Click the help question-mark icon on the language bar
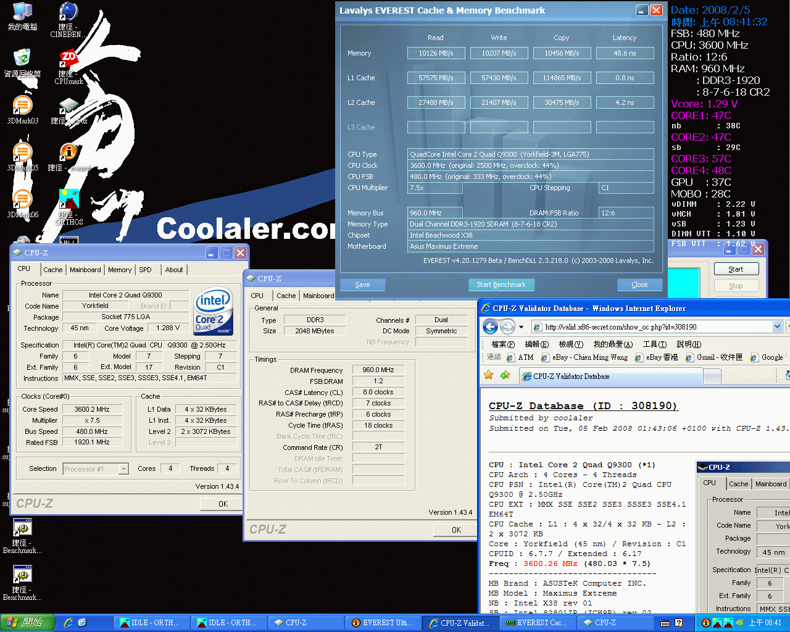Image resolution: width=790 pixels, height=632 pixels. (679, 623)
